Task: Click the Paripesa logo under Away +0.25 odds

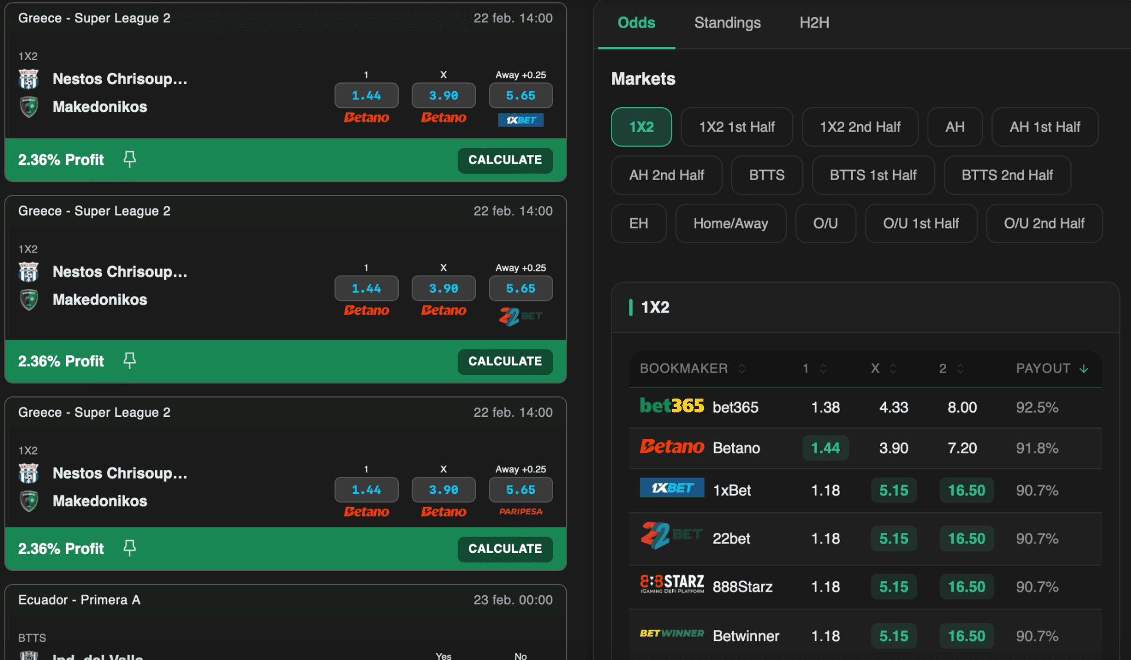Action: click(x=520, y=512)
